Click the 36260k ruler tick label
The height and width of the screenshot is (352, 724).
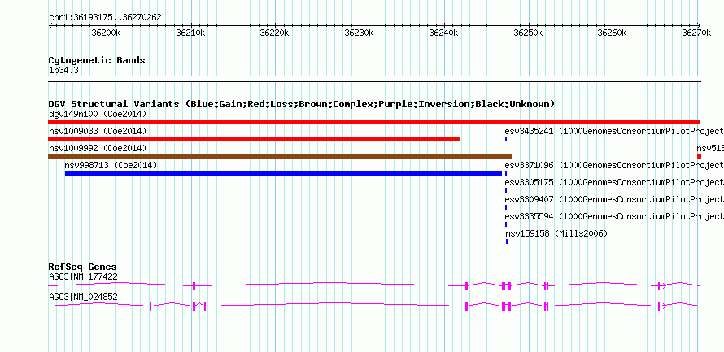point(613,33)
